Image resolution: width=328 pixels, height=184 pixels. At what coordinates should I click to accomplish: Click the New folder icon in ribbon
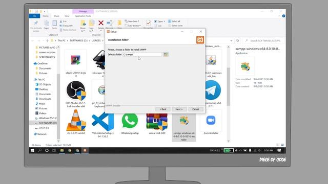119,23
